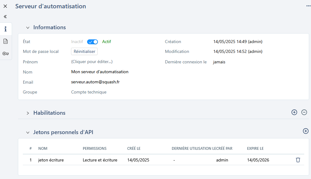Edit the email 'serveur.autom@squash.fr'
The height and width of the screenshot is (179, 311).
95,82
